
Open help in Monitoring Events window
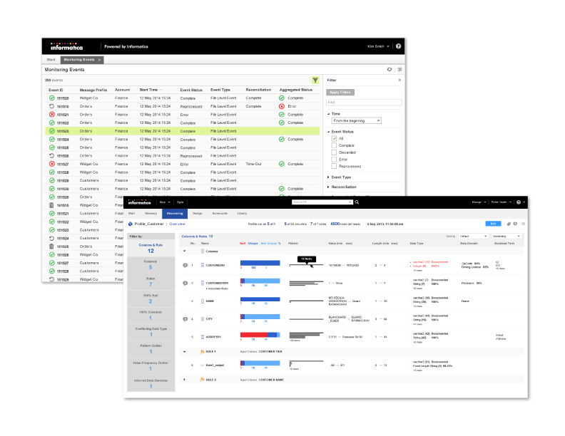(x=398, y=46)
